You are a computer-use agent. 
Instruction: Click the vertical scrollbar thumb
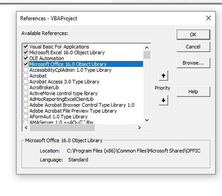[x=147, y=55]
